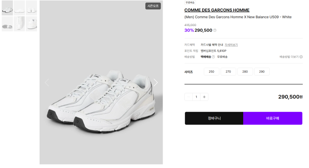
Task: Expand 배송방법 더보기 shipping options
Action: point(291,57)
